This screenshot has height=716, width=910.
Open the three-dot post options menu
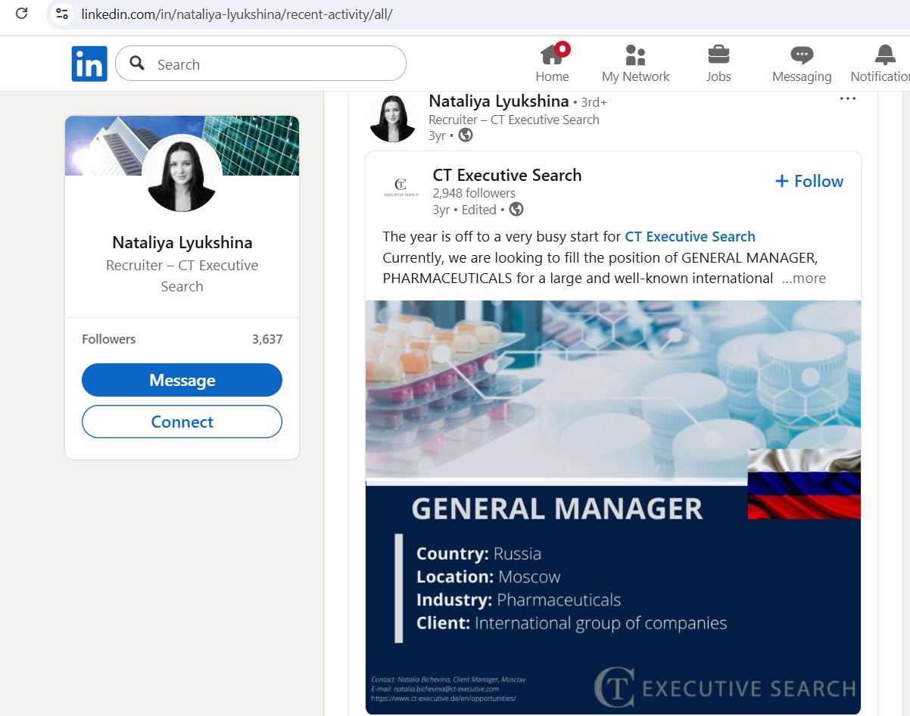tap(847, 99)
